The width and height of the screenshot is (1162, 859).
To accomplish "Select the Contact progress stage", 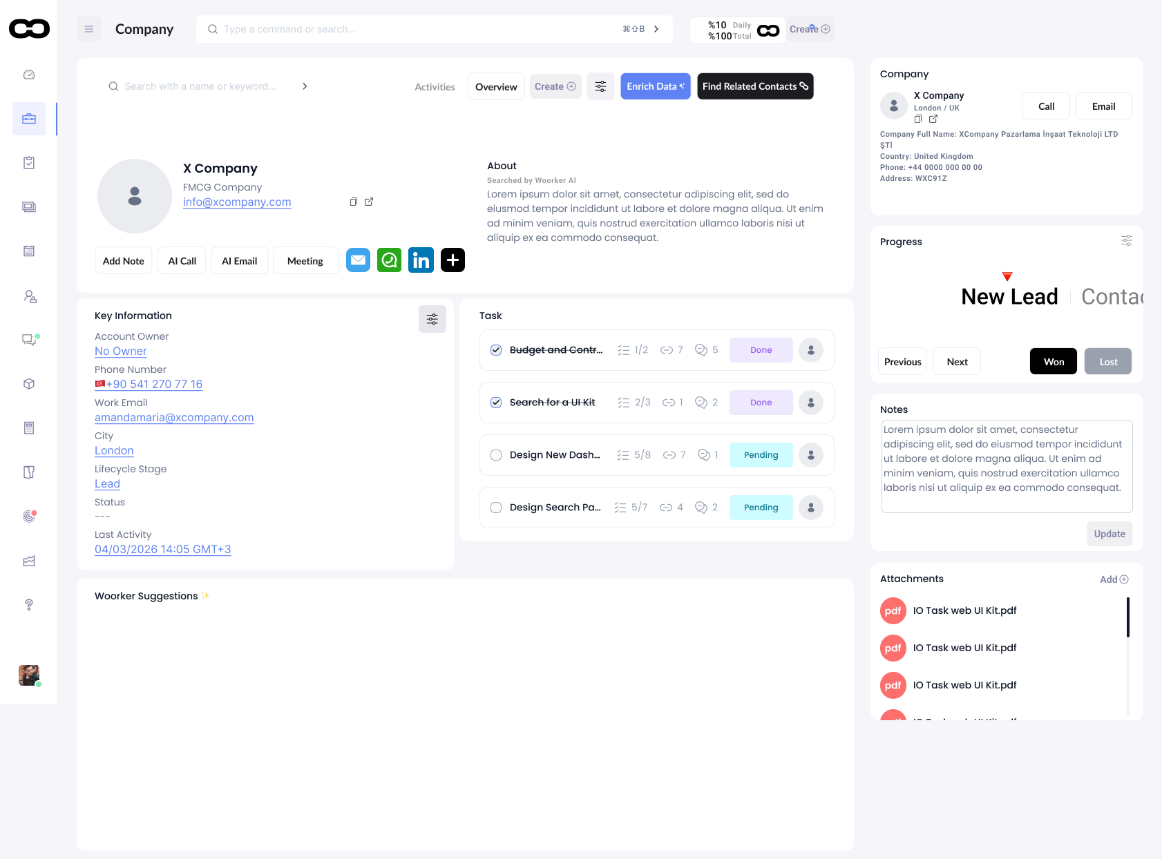I will click(1112, 297).
